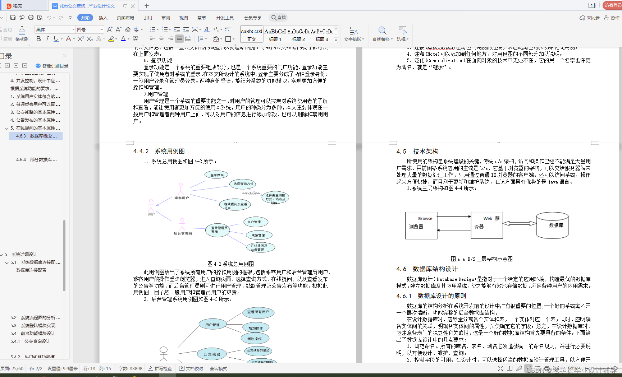Activate the ink annotation pen in status bar
This screenshot has width=622, height=377.
[x=519, y=368]
